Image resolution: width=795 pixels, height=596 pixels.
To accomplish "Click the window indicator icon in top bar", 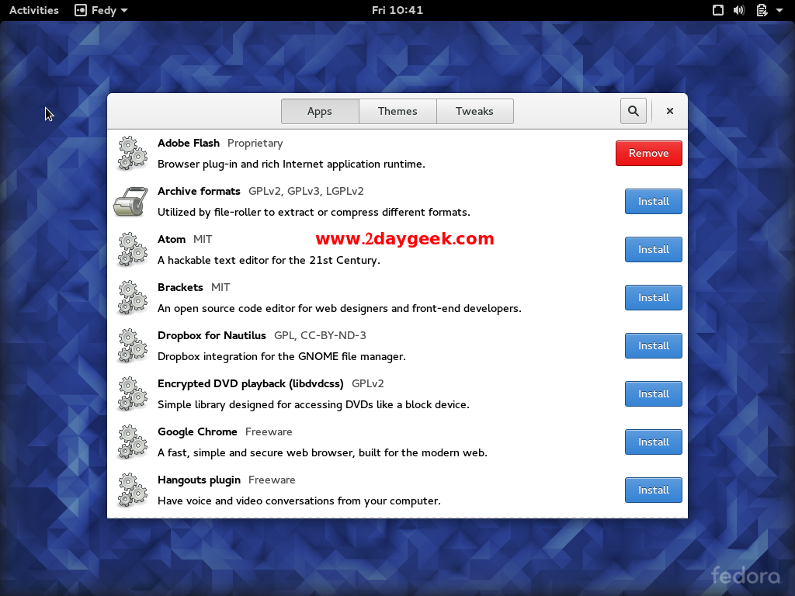I will point(718,10).
